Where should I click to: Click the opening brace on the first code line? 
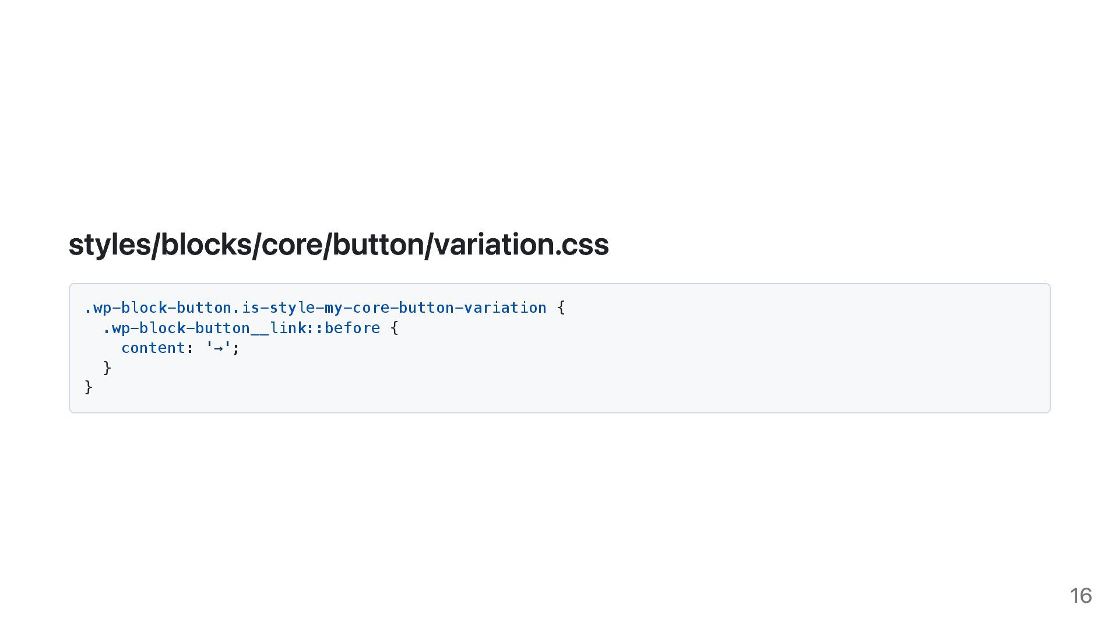coord(561,308)
